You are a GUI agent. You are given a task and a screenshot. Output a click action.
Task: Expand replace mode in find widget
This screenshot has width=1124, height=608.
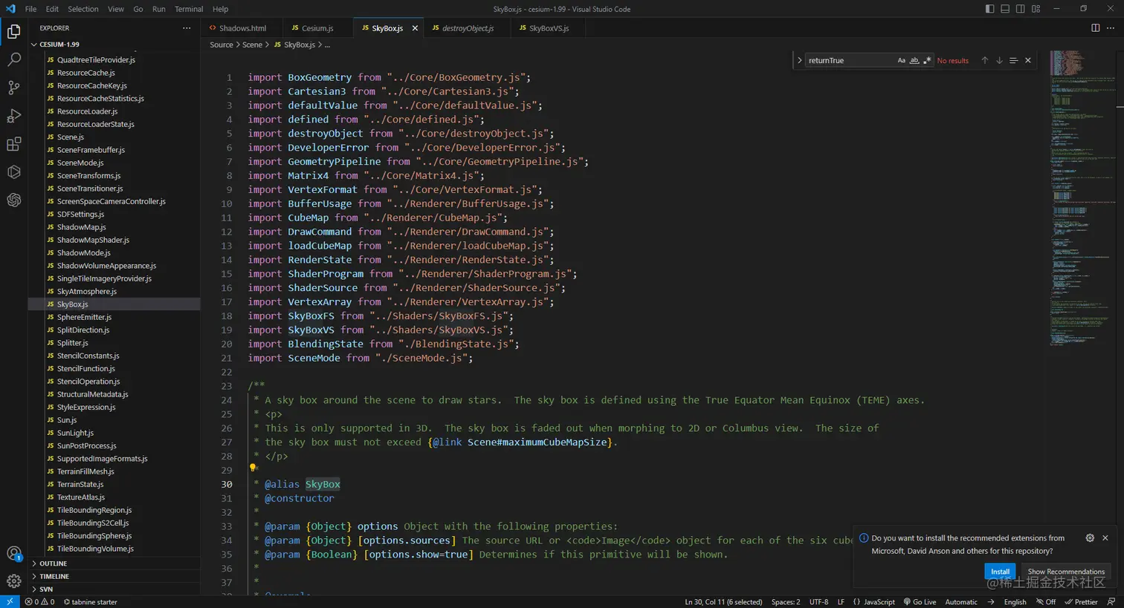[x=799, y=61]
